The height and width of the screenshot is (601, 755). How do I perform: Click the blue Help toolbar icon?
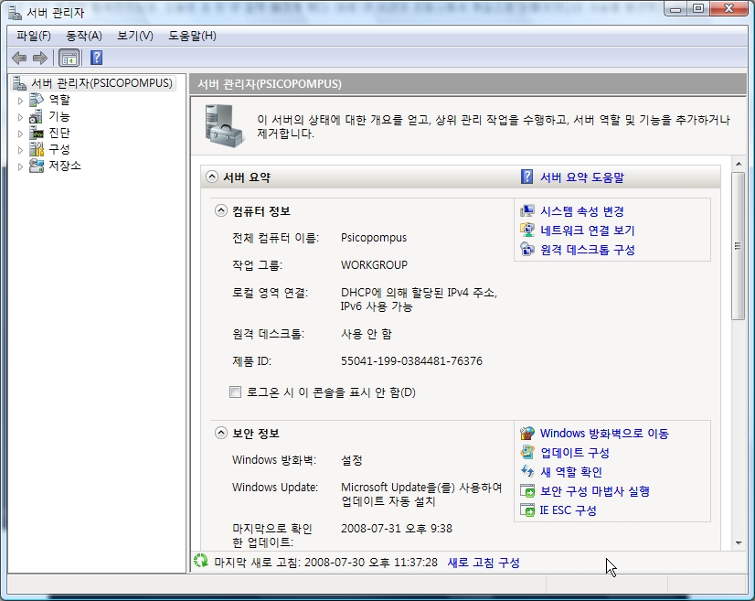click(96, 58)
